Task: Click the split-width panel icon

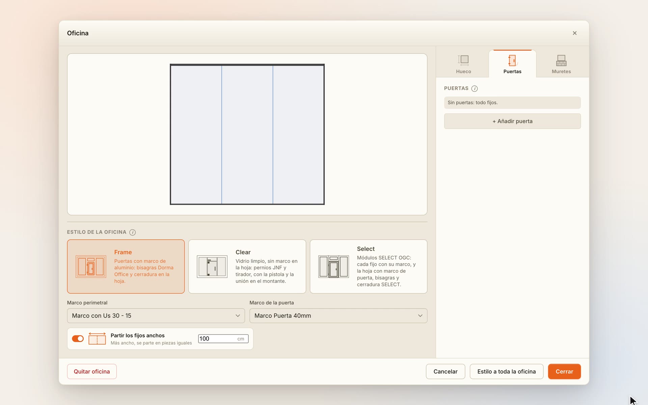Action: [97, 339]
